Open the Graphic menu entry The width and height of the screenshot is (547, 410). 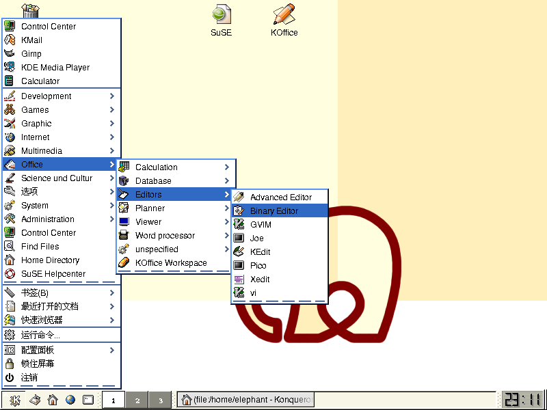click(x=62, y=123)
